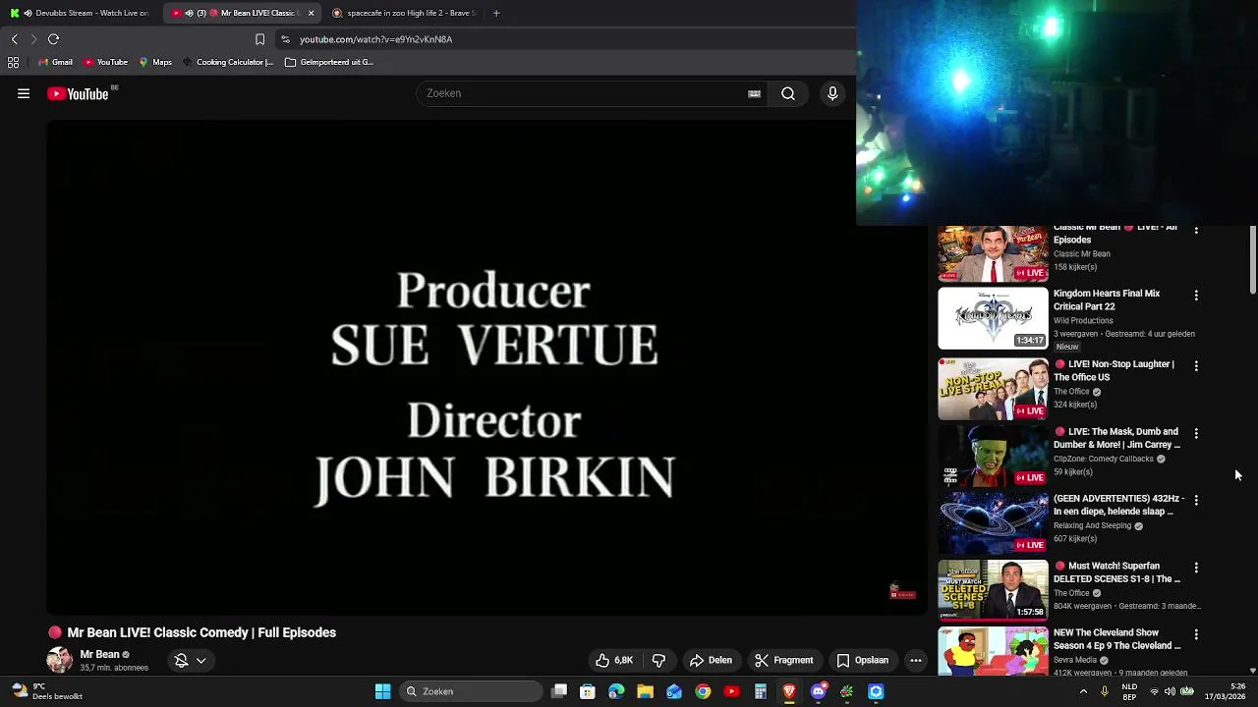Viewport: 1258px width, 707px height.
Task: Open the YouTube bookmark in bookmarks bar
Action: click(106, 62)
